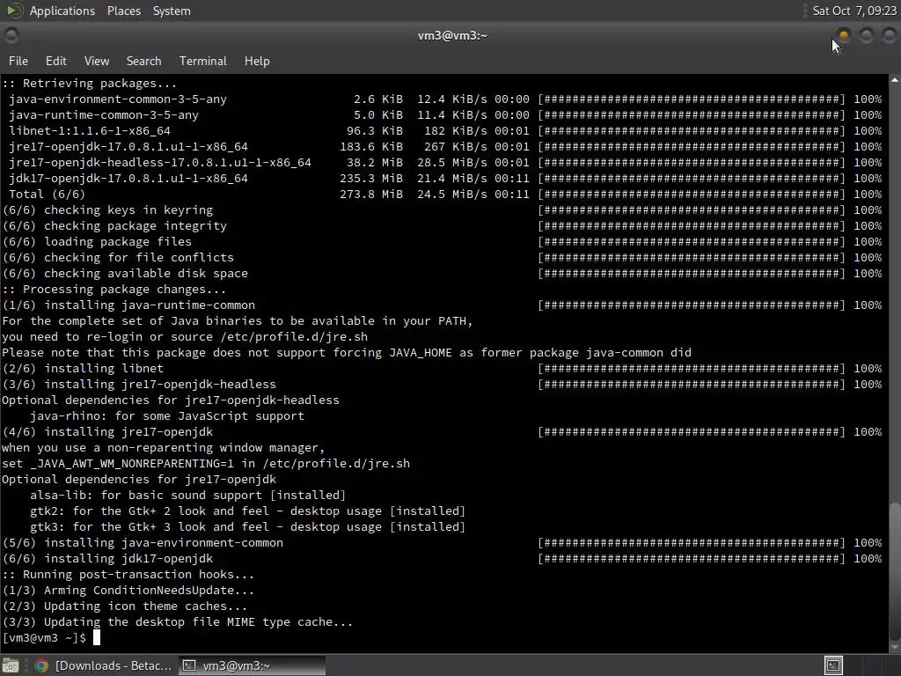This screenshot has width=901, height=676.
Task: Click the 'jdk17-openjdk-17.0.8.1.u1-1-x86_64' package text
Action: coord(128,178)
